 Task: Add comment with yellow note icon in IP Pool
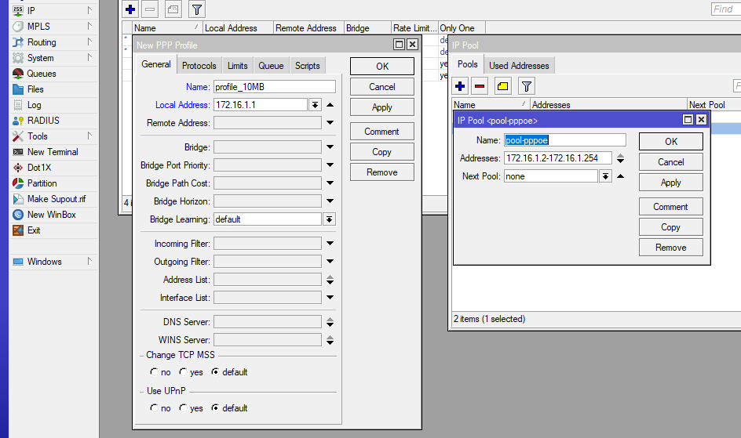(503, 86)
